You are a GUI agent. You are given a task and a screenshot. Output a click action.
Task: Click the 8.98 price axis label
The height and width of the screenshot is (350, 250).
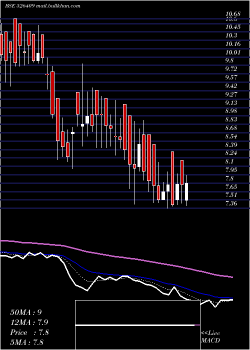[x=231, y=111]
